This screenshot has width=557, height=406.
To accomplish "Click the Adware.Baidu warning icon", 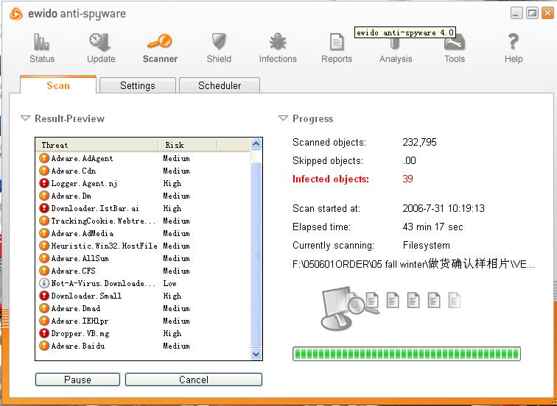I will pyautogui.click(x=44, y=346).
